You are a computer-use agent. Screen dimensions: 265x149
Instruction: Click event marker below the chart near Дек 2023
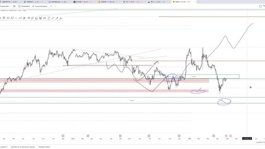point(63,136)
